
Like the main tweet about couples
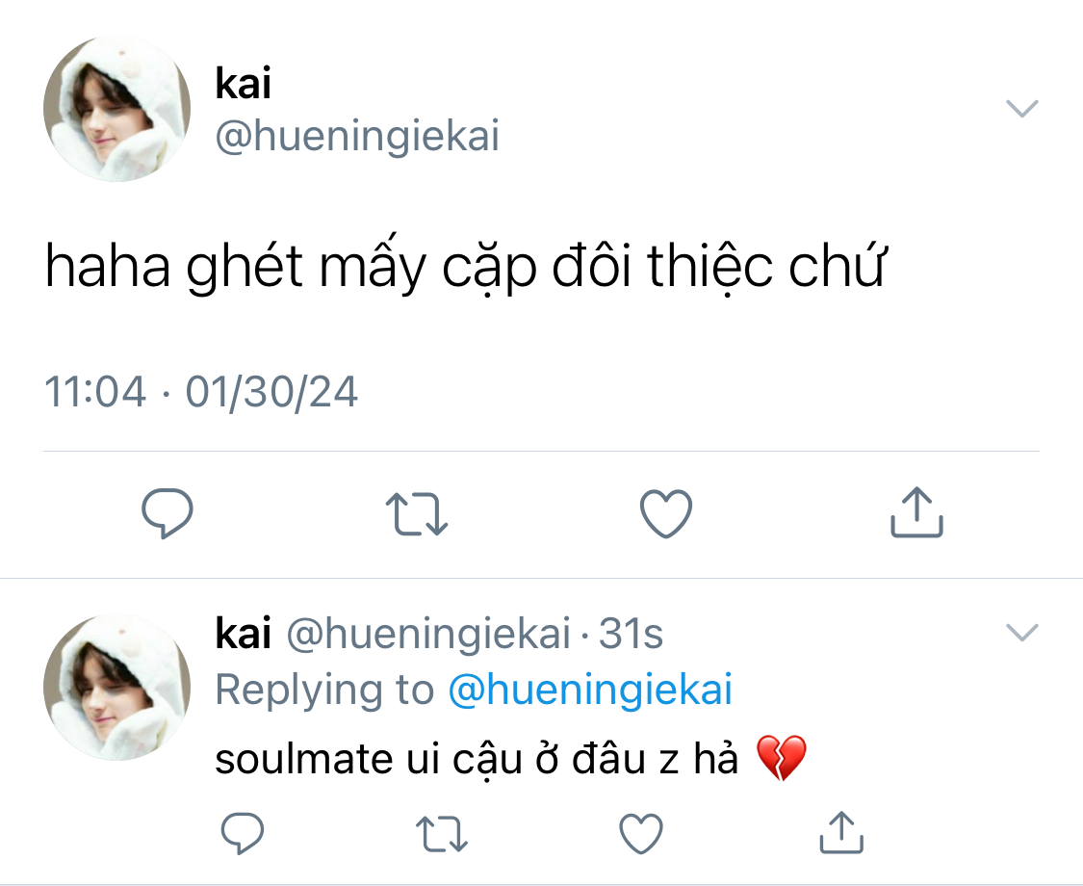[x=666, y=513]
